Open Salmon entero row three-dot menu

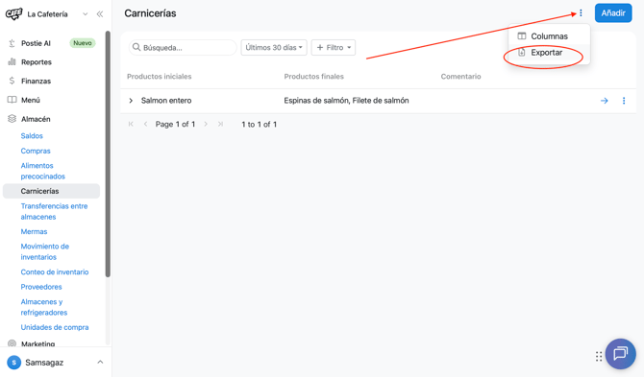[x=624, y=101]
